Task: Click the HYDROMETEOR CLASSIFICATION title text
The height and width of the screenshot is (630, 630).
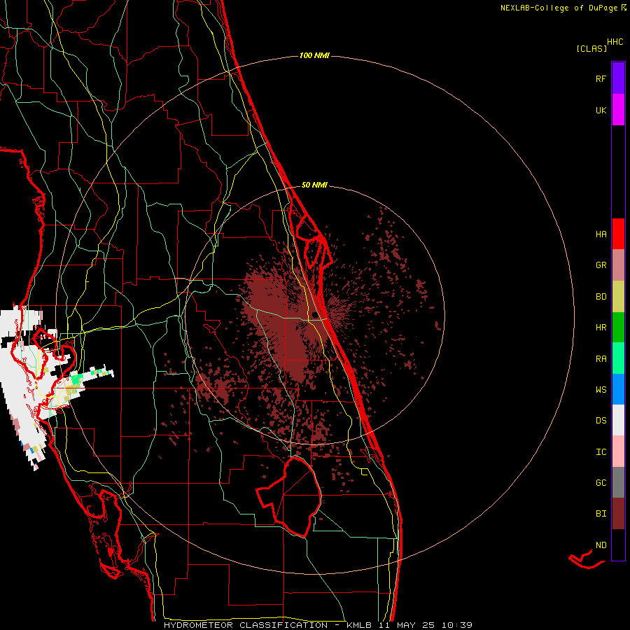Action: 246,625
